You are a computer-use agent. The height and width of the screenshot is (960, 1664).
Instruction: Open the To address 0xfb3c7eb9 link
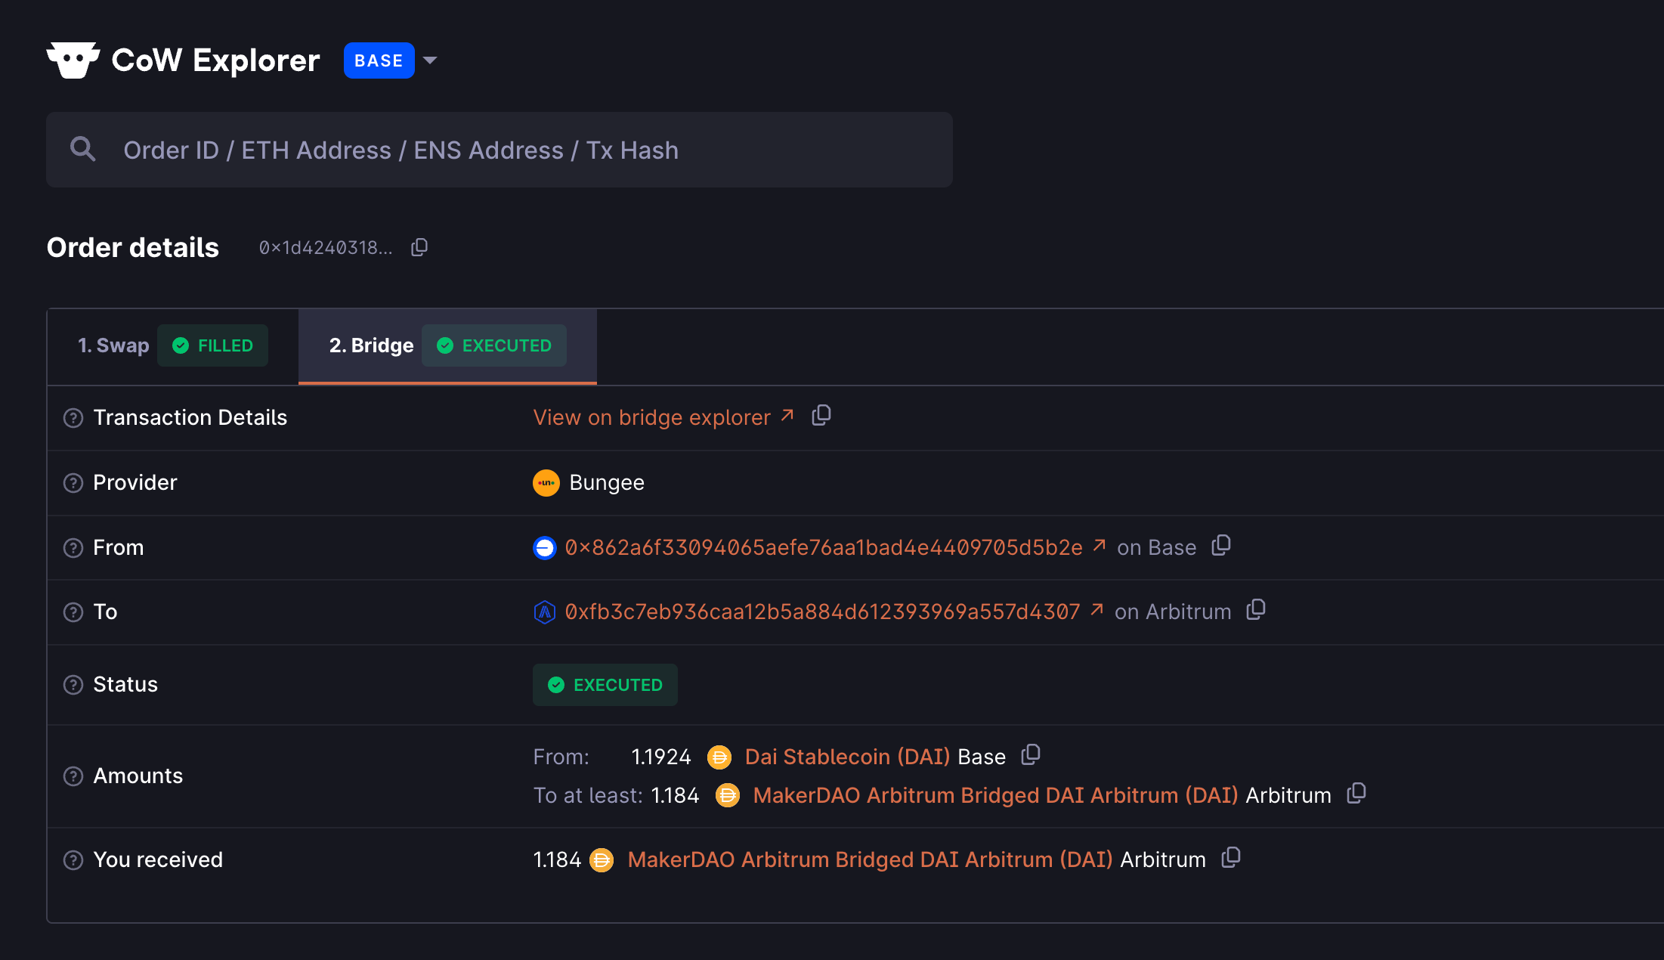click(x=822, y=612)
